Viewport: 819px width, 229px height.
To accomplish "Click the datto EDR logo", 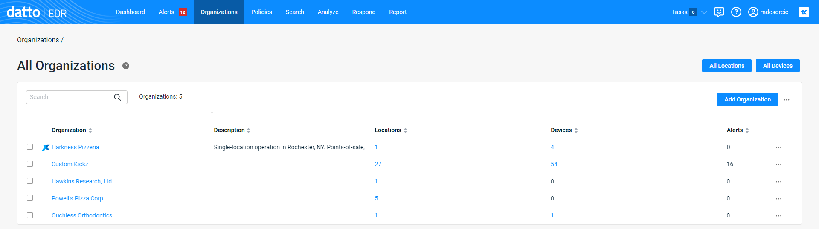I will [37, 12].
